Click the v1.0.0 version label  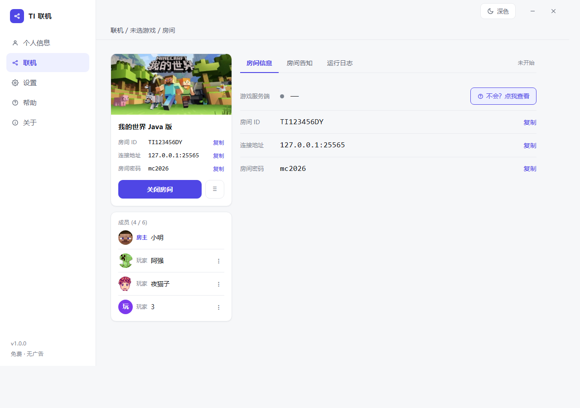coord(19,344)
